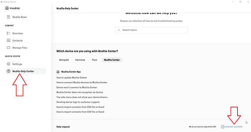Click the CONTACT SUPPORT button
Viewport: 251px width, 132px height.
click(232, 127)
